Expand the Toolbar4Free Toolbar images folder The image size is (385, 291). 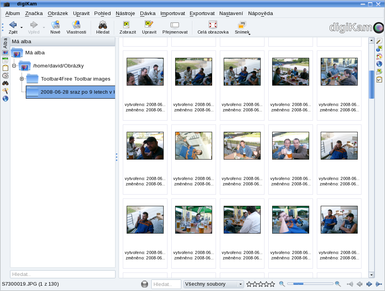click(x=22, y=79)
